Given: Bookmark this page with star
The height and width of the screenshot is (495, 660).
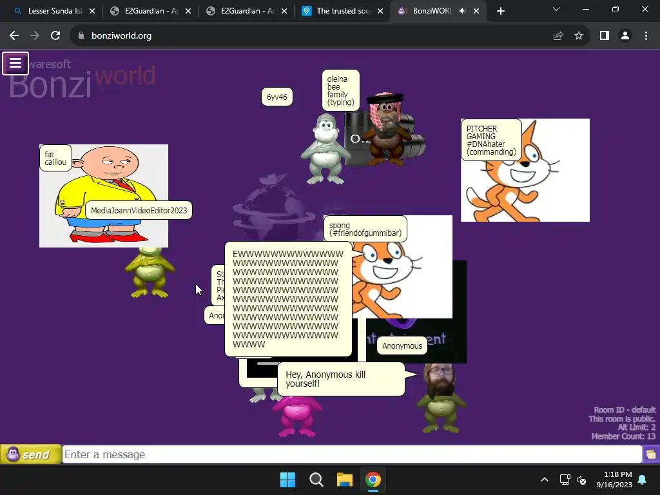Looking at the screenshot, I should coord(579,36).
